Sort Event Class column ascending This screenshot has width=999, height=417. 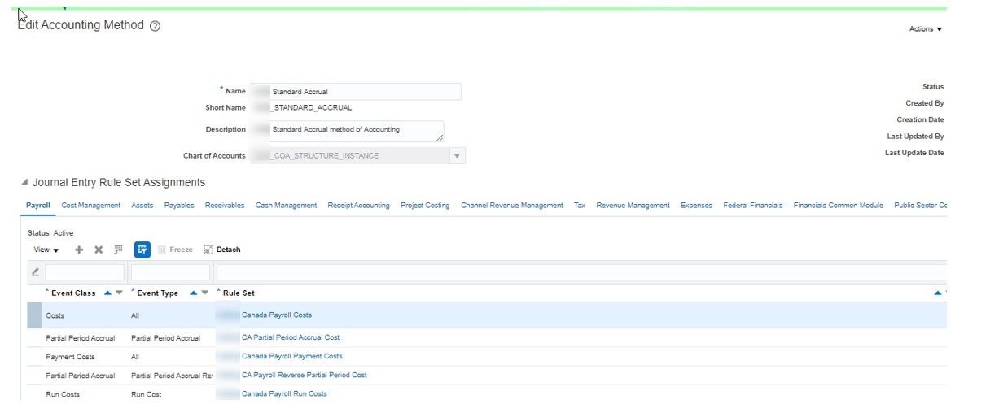pyautogui.click(x=108, y=293)
